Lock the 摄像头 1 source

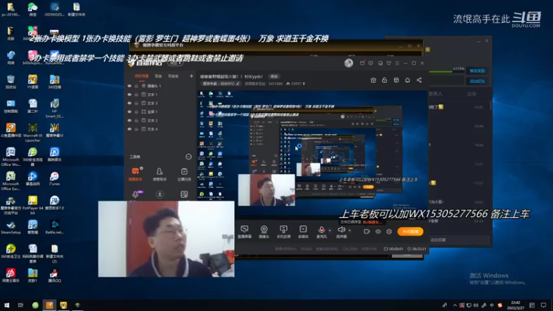(x=136, y=86)
